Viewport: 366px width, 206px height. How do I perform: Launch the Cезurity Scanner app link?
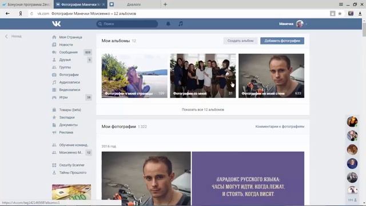(71, 165)
